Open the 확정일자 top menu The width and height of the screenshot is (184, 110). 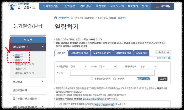(x=101, y=6)
